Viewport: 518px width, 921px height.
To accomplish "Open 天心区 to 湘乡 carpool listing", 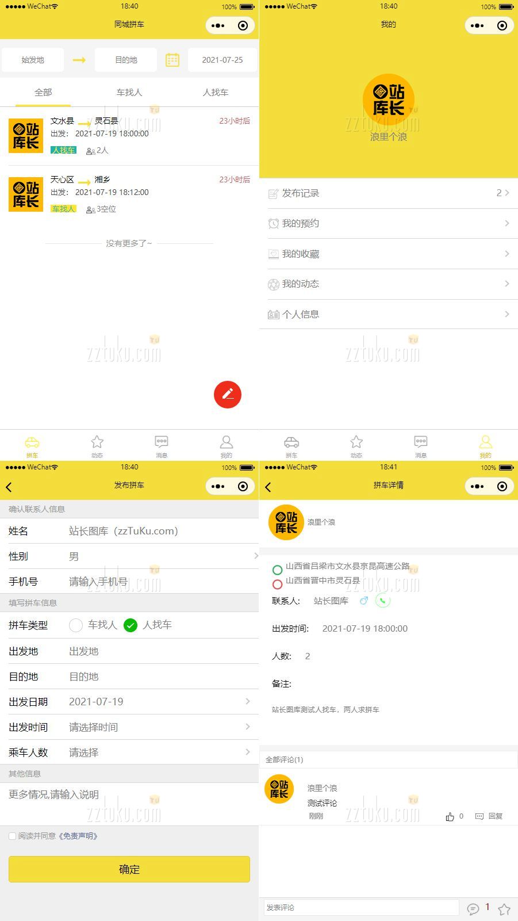I will coord(129,194).
